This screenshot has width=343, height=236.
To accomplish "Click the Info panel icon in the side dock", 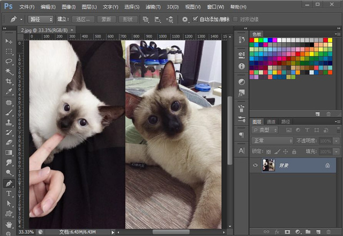I will tap(241, 66).
